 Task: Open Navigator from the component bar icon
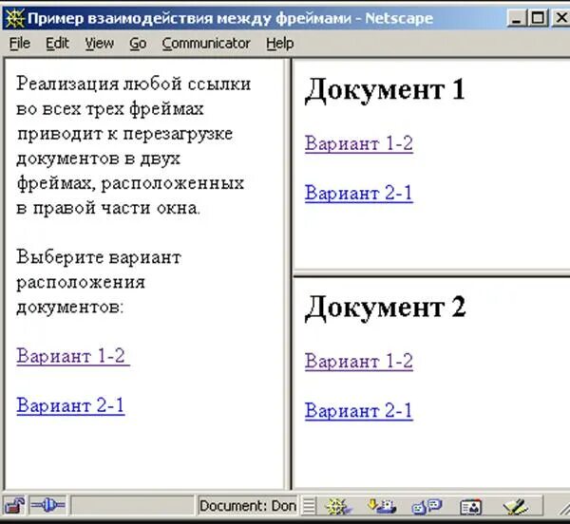[338, 506]
